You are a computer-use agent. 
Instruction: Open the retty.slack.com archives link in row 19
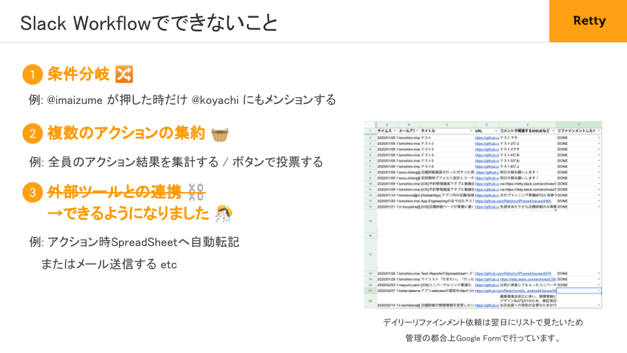(528, 279)
